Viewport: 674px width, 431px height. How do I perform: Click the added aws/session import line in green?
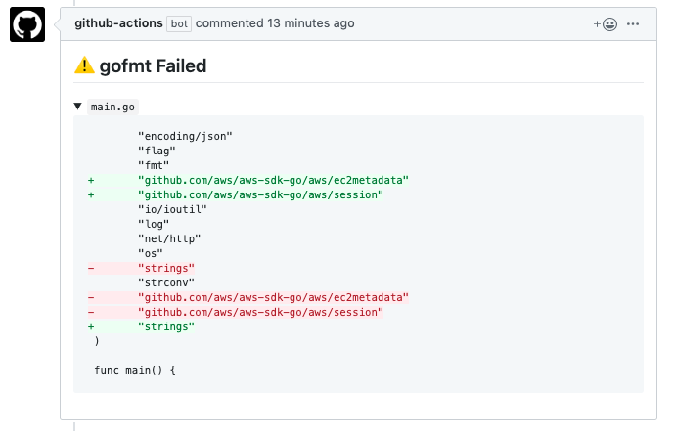point(260,194)
